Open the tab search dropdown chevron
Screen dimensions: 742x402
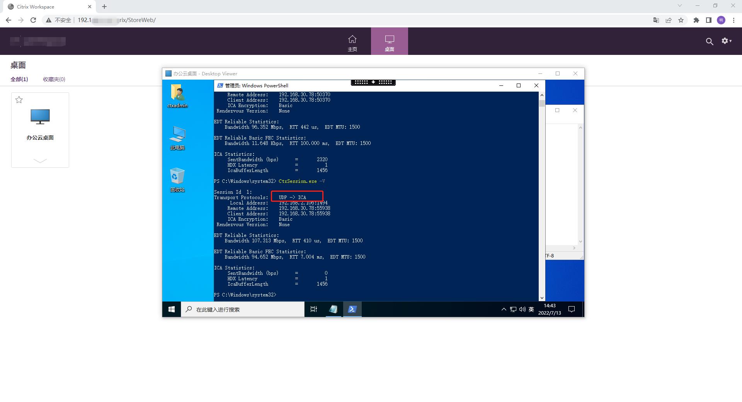click(x=680, y=5)
